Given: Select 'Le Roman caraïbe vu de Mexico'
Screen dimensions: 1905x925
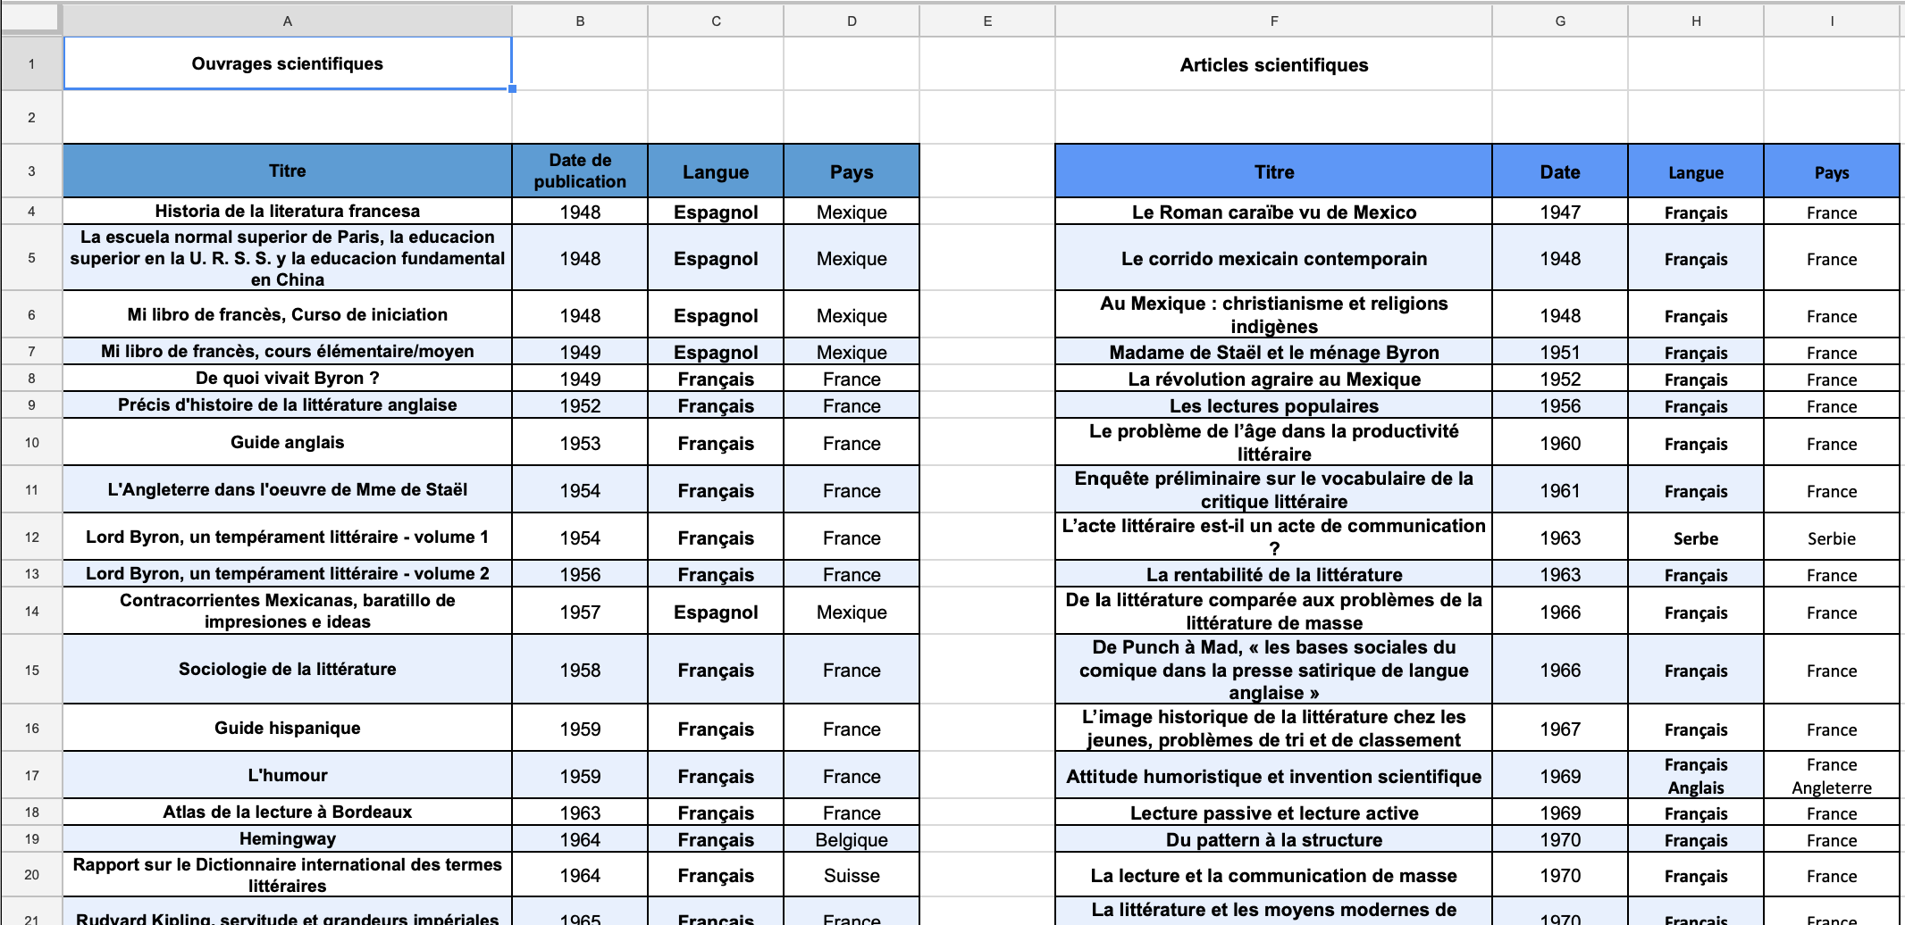Looking at the screenshot, I should point(1273,212).
